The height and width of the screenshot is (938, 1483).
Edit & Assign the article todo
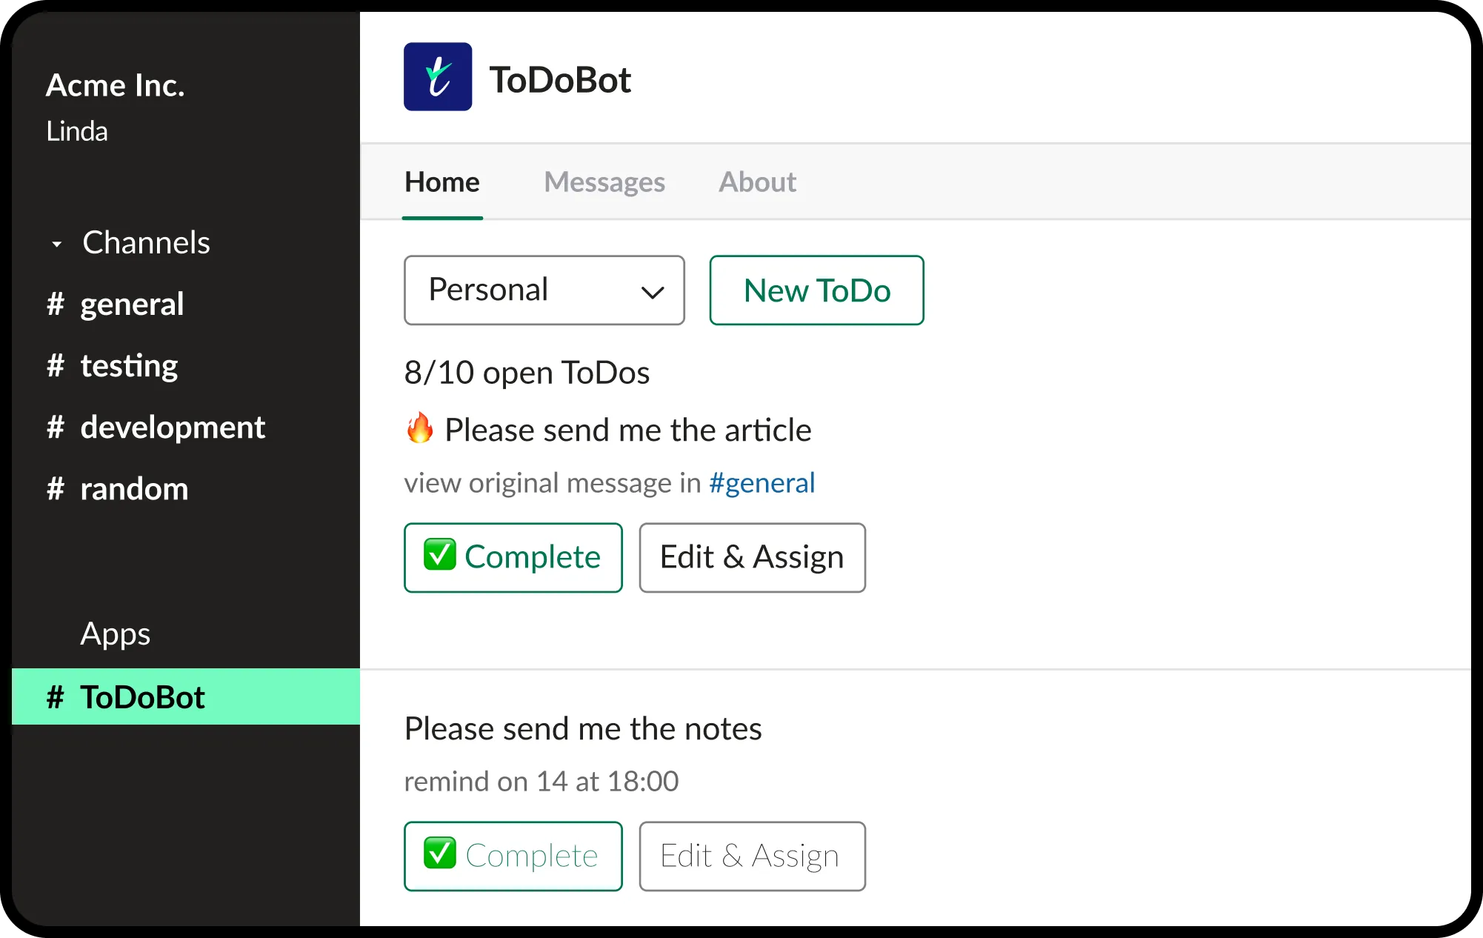coord(752,558)
